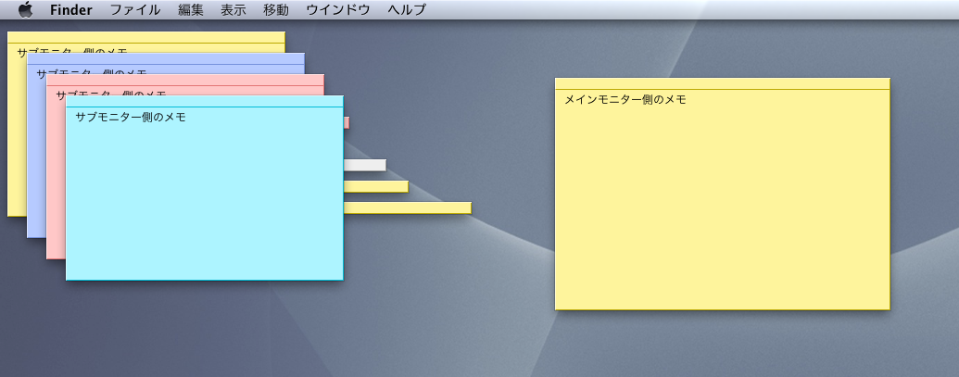
Task: Open the ヘルプ menu
Action: pyautogui.click(x=407, y=10)
